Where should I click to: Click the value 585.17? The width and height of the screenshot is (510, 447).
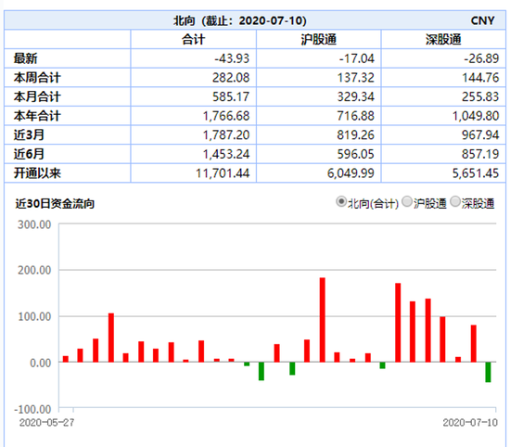(231, 96)
